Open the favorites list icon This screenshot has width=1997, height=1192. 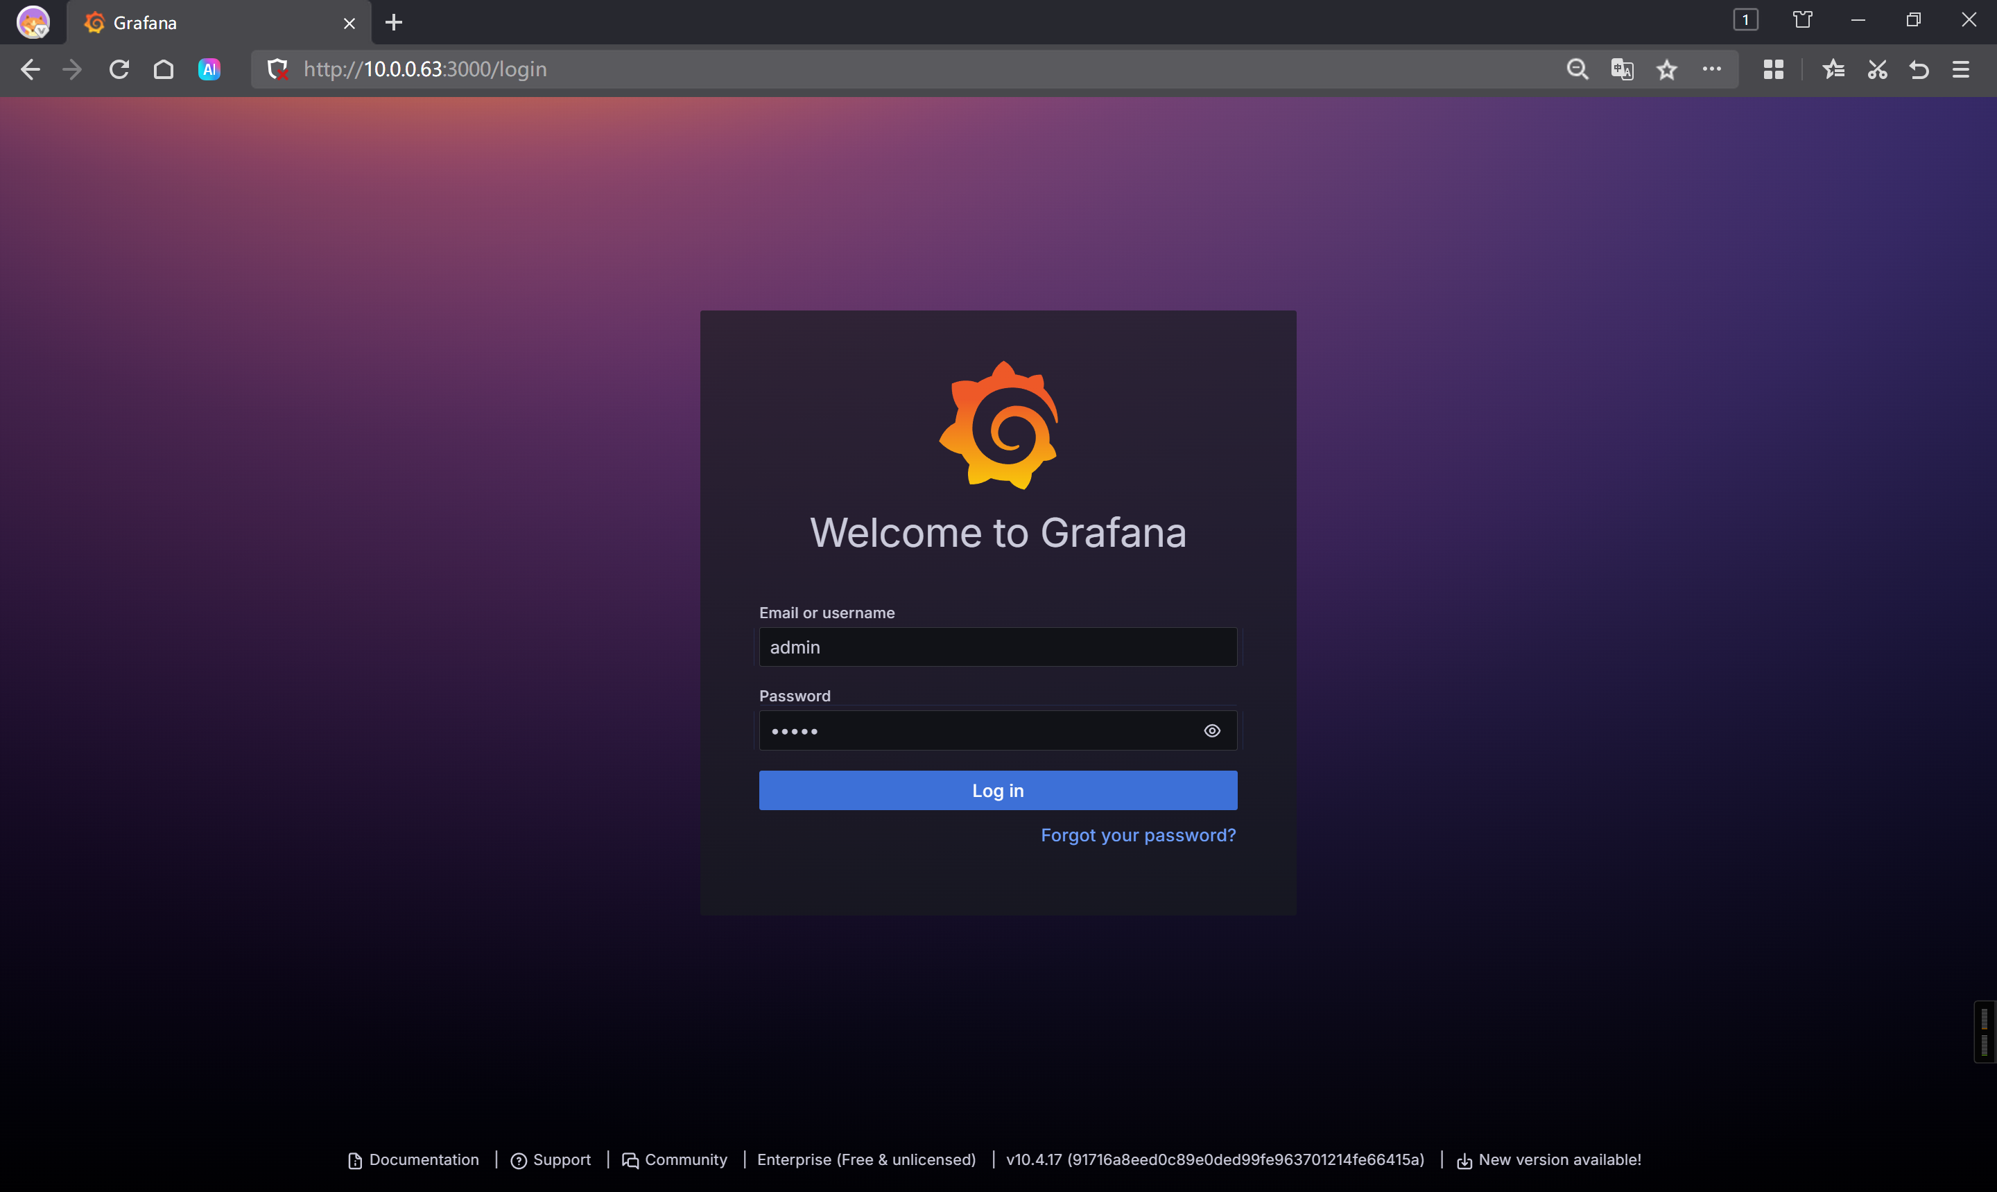point(1833,70)
